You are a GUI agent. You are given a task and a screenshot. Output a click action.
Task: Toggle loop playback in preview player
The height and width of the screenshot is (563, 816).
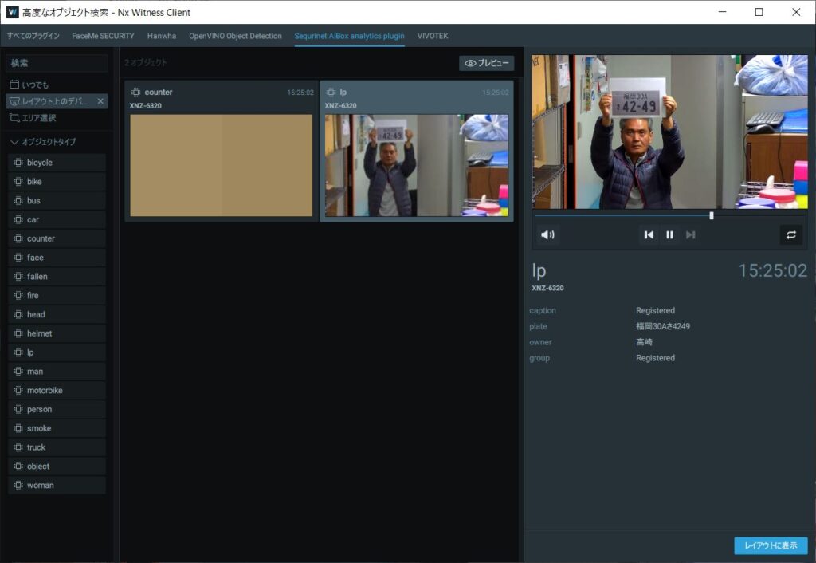pyautogui.click(x=790, y=234)
